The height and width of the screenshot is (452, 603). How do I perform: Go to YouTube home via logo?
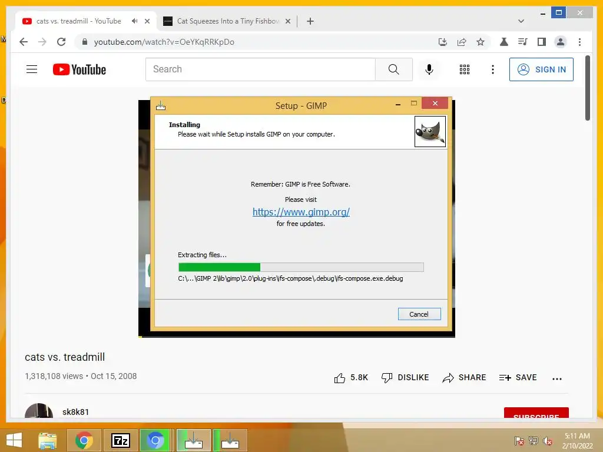pyautogui.click(x=79, y=69)
